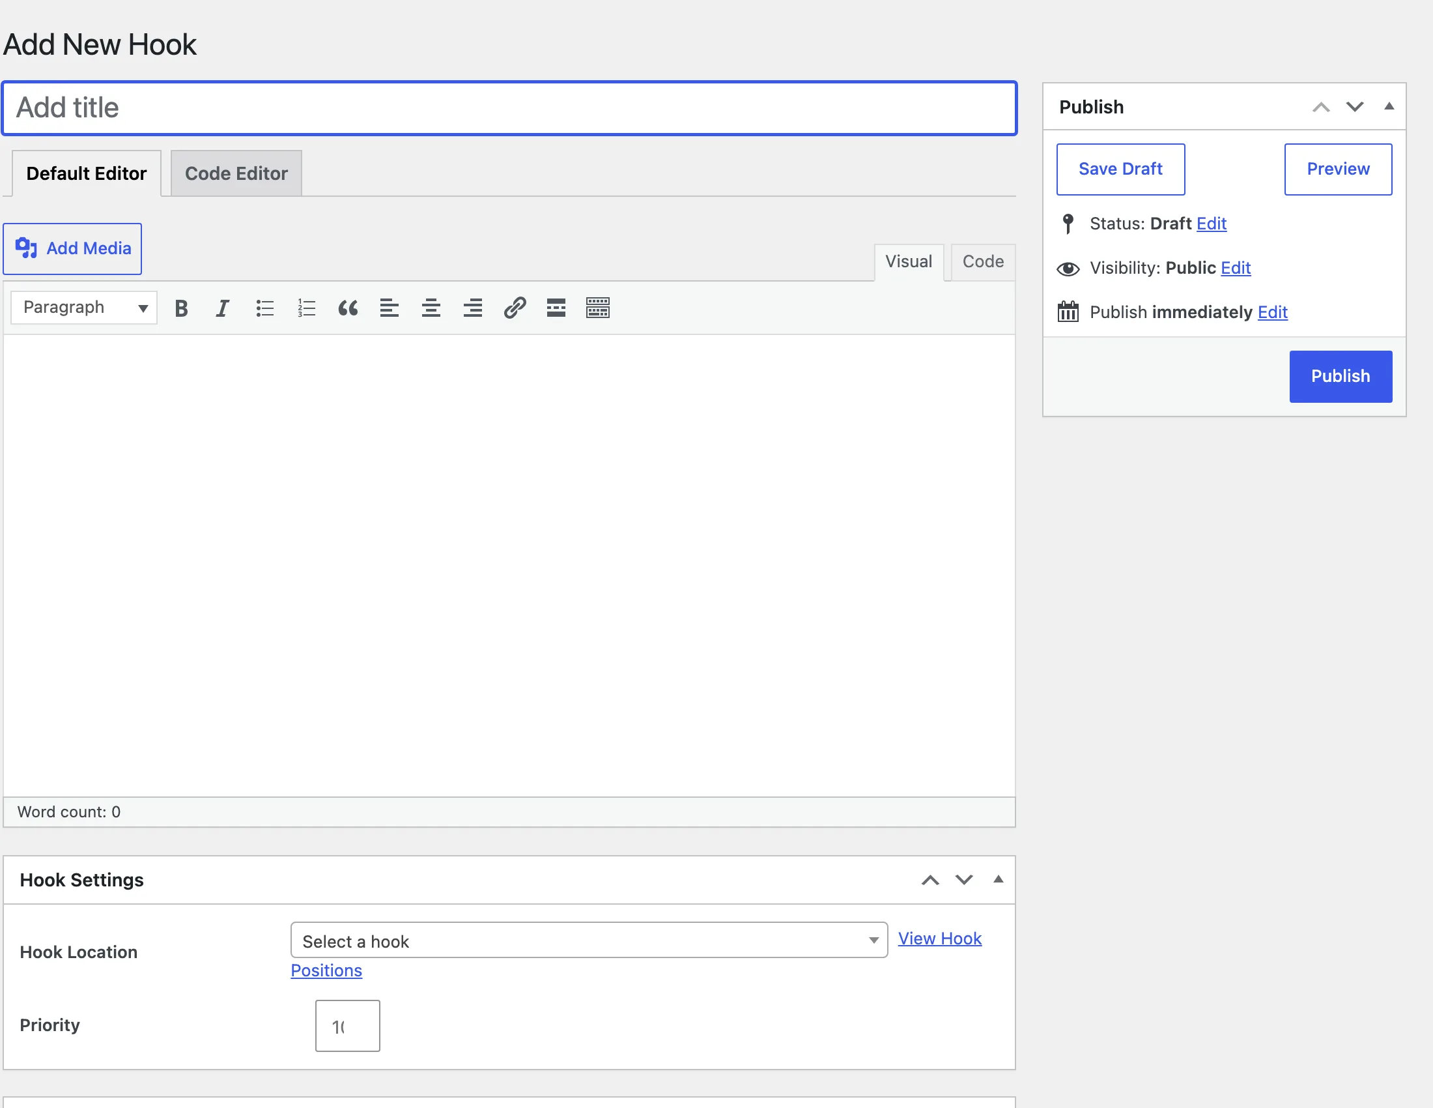Edit the post Status
Screen dimensions: 1433x1108
[1212, 224]
